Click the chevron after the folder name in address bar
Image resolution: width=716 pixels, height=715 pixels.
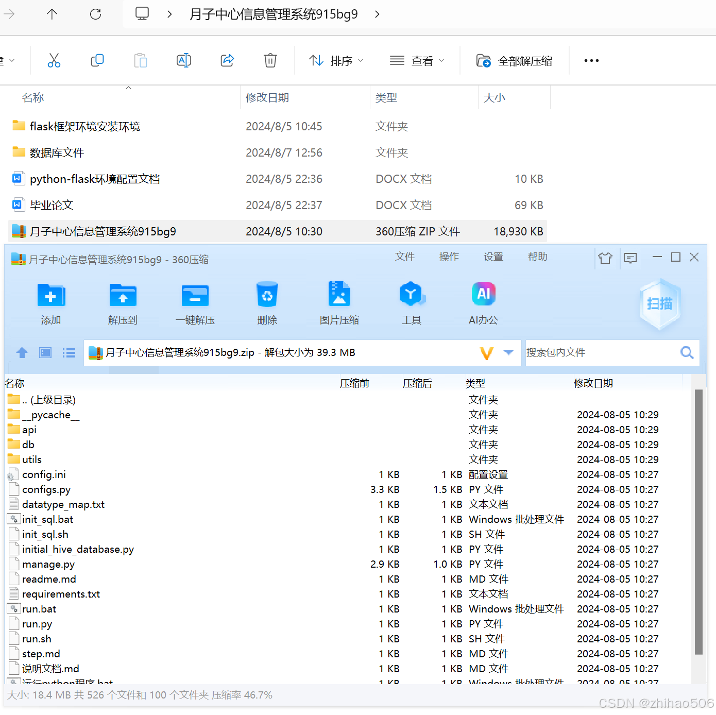click(x=377, y=14)
